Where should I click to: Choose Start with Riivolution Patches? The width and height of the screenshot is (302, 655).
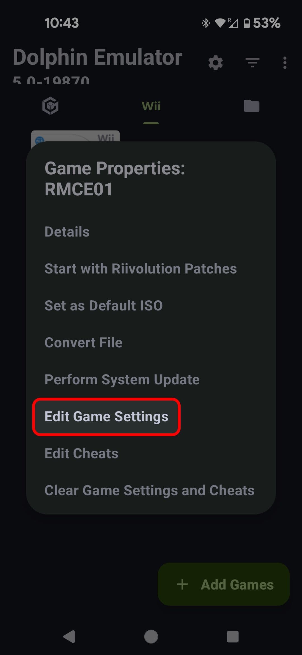pyautogui.click(x=141, y=269)
